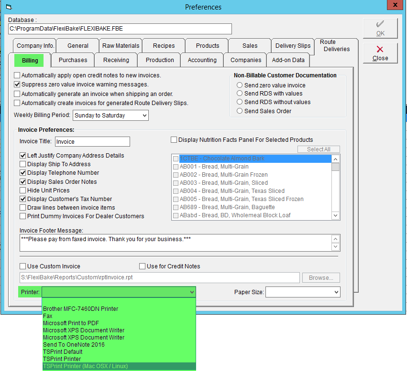Screen dimensions: 407x371
Task: Open Route Deliveries tab
Action: tap(336, 46)
